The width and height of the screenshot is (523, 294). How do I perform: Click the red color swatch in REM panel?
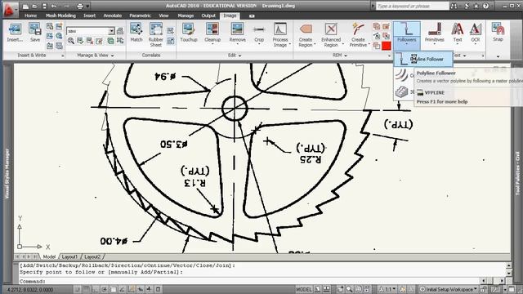click(x=387, y=46)
